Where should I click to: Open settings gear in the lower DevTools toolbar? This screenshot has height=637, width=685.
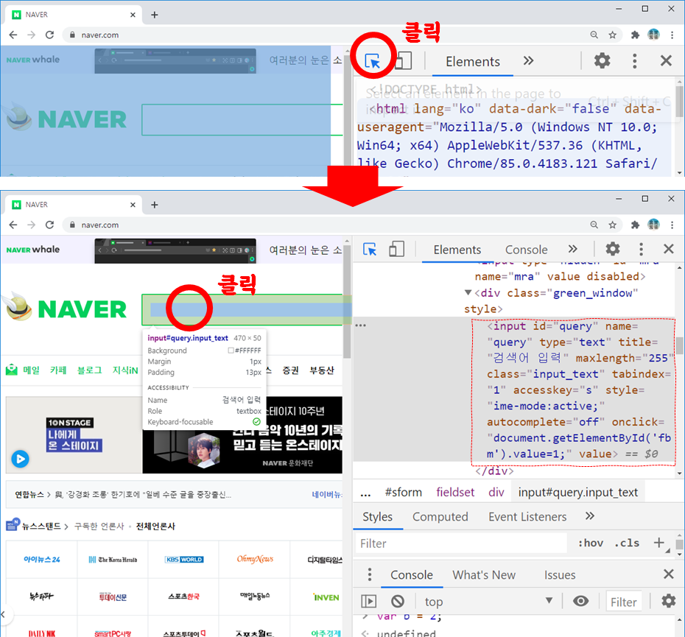click(x=613, y=249)
